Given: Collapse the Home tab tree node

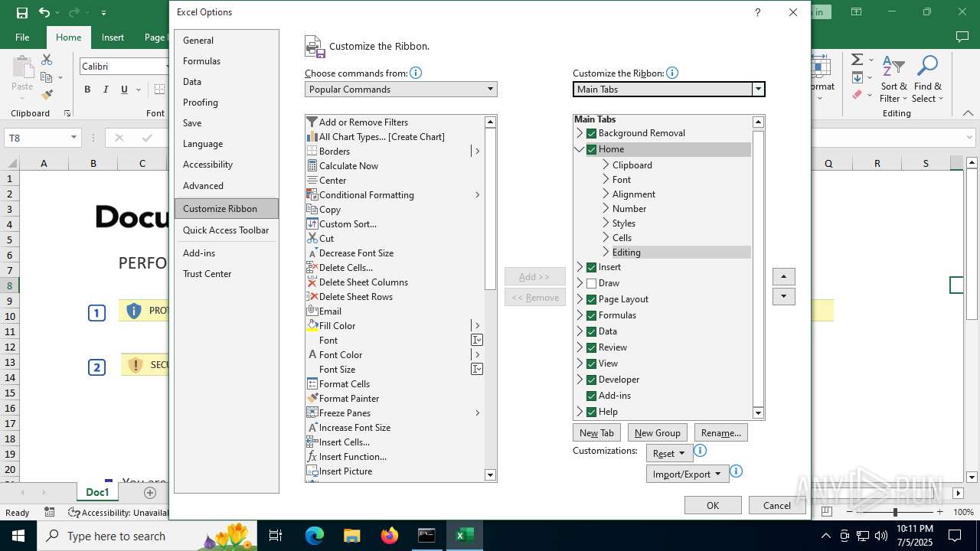Looking at the screenshot, I should click(x=580, y=149).
